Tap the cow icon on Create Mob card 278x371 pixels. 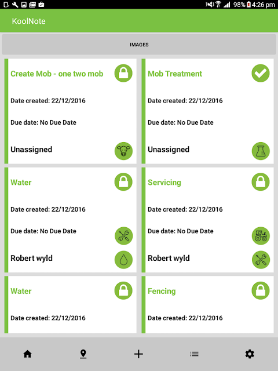coord(123,151)
